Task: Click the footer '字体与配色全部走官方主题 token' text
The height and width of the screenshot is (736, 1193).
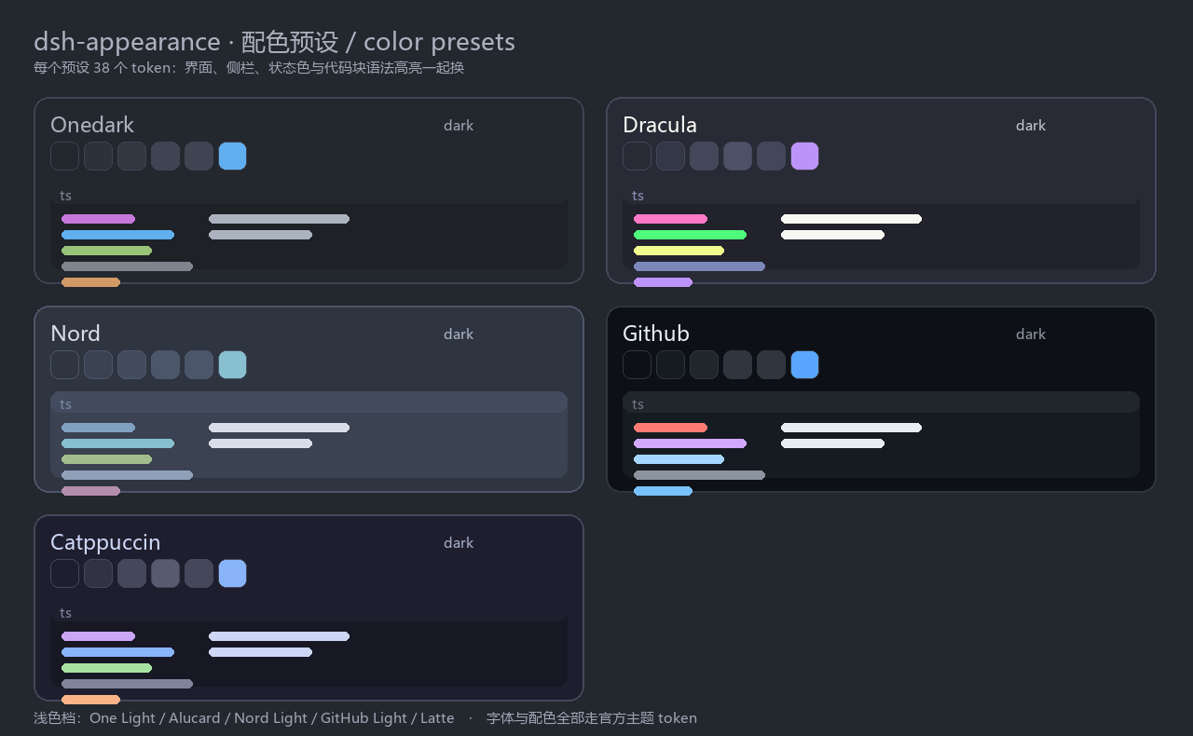Action: 592,718
